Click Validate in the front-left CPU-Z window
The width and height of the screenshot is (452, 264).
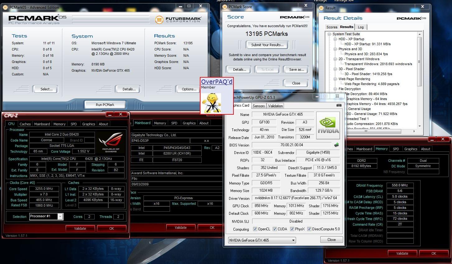pyautogui.click(x=80, y=228)
